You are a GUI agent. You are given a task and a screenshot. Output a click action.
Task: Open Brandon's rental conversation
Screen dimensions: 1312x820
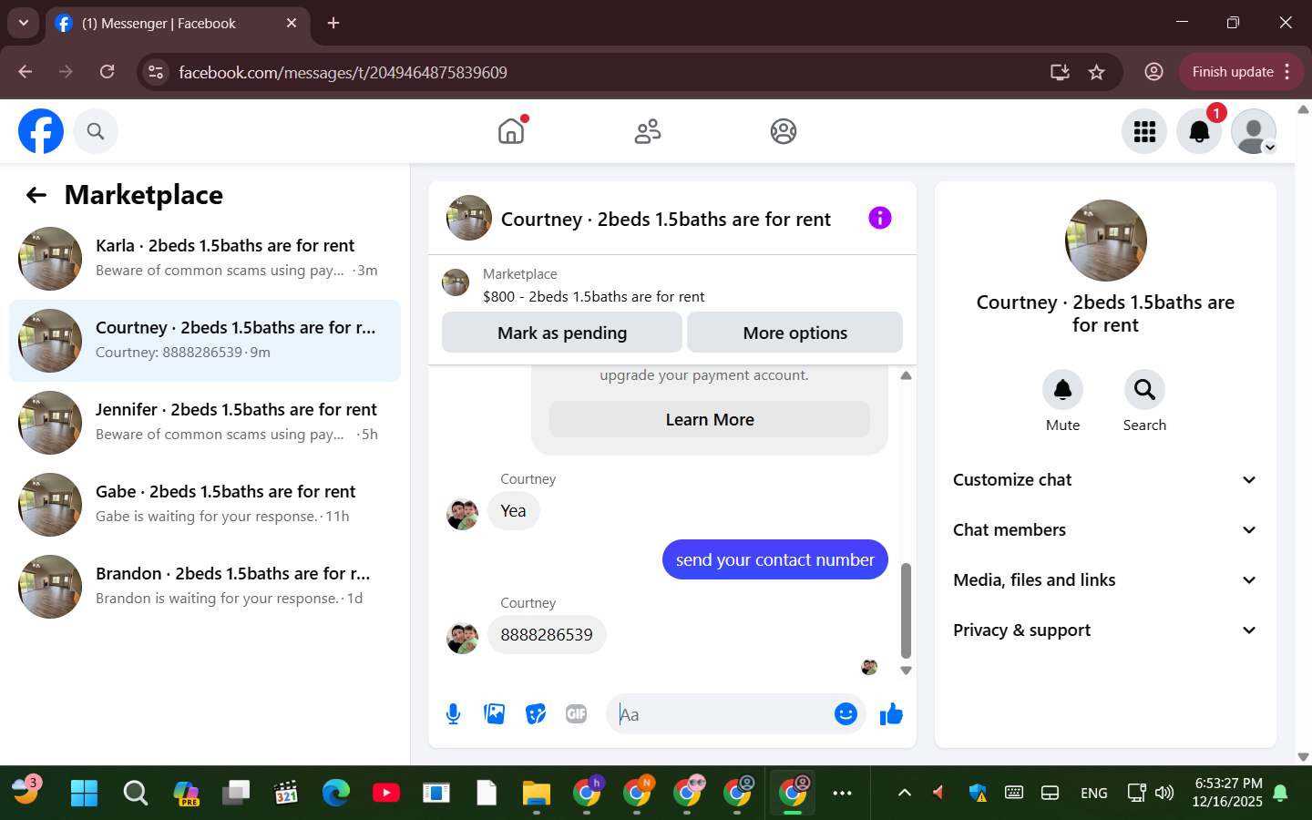[x=205, y=587]
